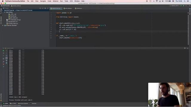
Task: Click the pin tab icon in Run toolbar
Action: 3,62
